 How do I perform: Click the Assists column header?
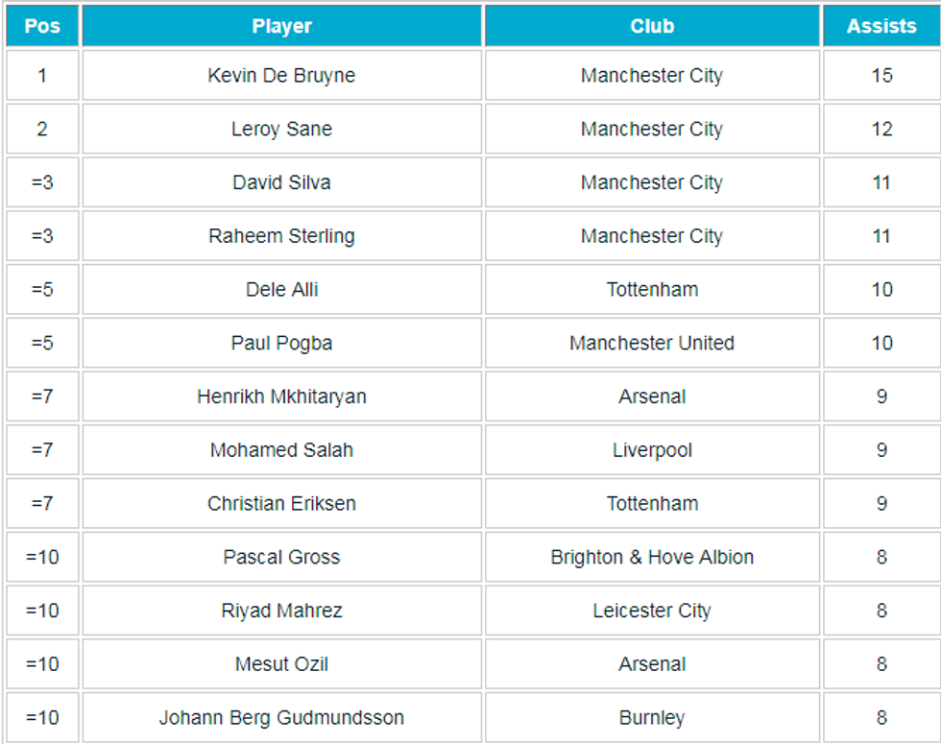pos(881,26)
